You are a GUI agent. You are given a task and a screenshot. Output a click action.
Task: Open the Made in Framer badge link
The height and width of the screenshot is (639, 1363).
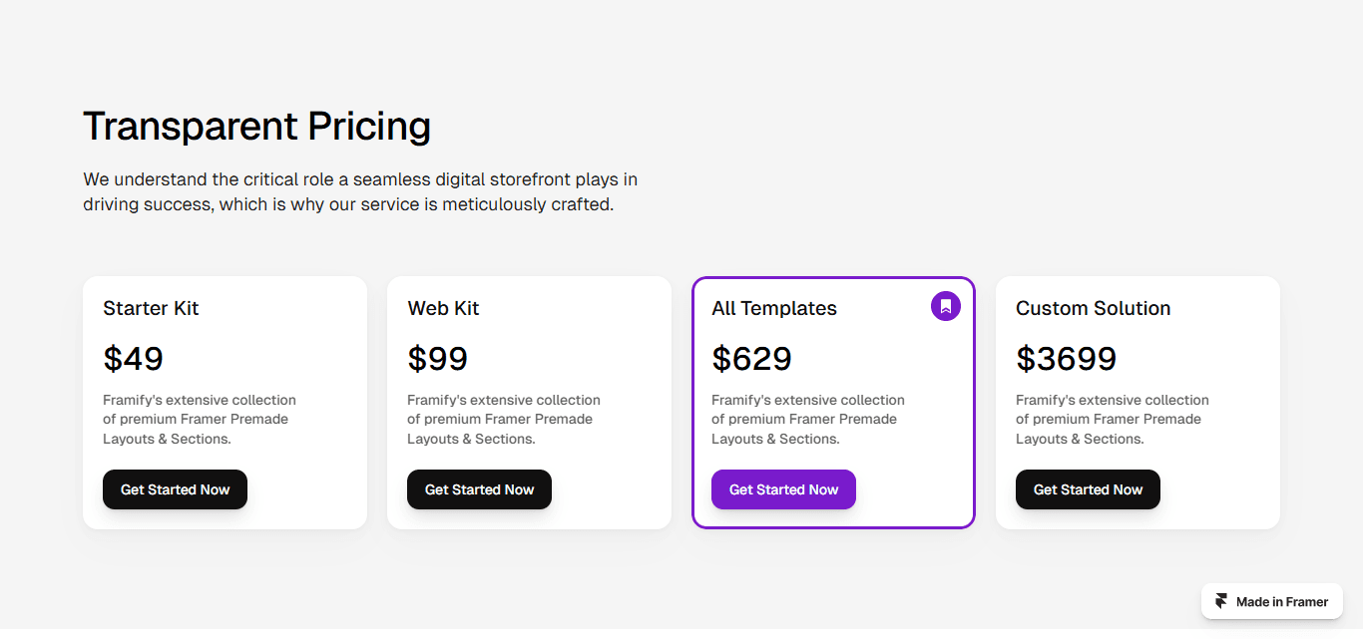point(1272,601)
